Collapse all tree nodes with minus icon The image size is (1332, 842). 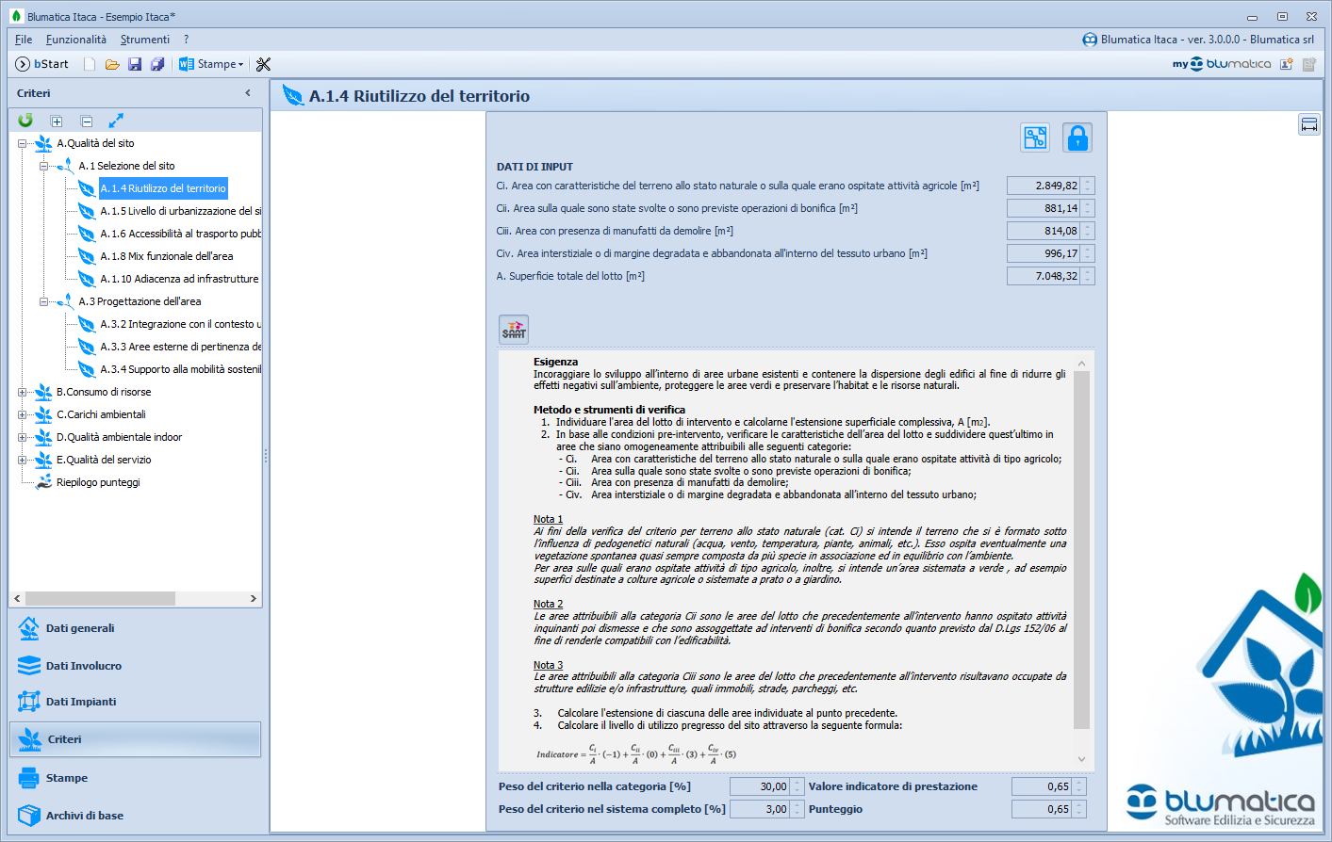click(87, 121)
